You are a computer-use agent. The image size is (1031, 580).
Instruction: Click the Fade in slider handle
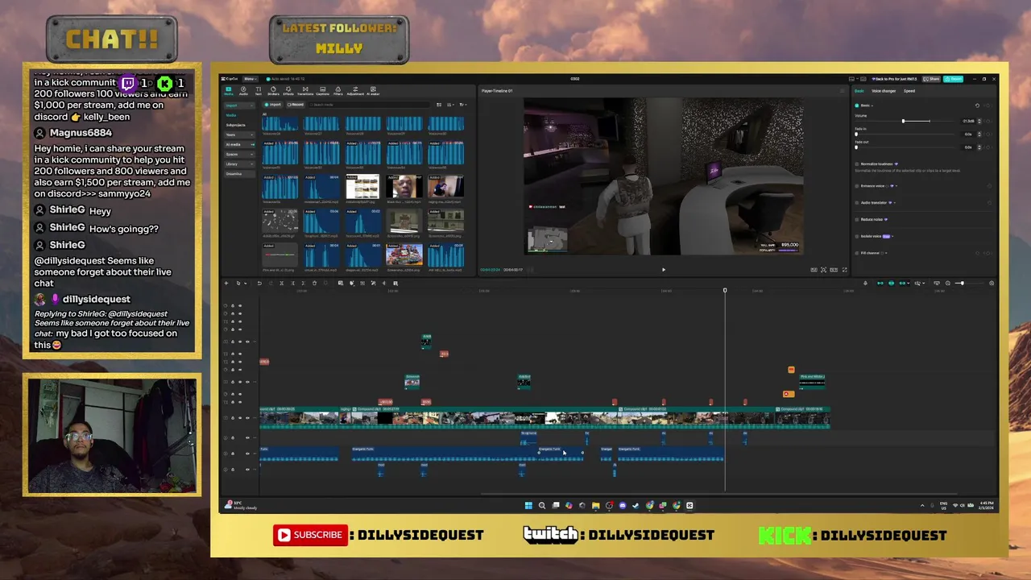pyautogui.click(x=856, y=135)
